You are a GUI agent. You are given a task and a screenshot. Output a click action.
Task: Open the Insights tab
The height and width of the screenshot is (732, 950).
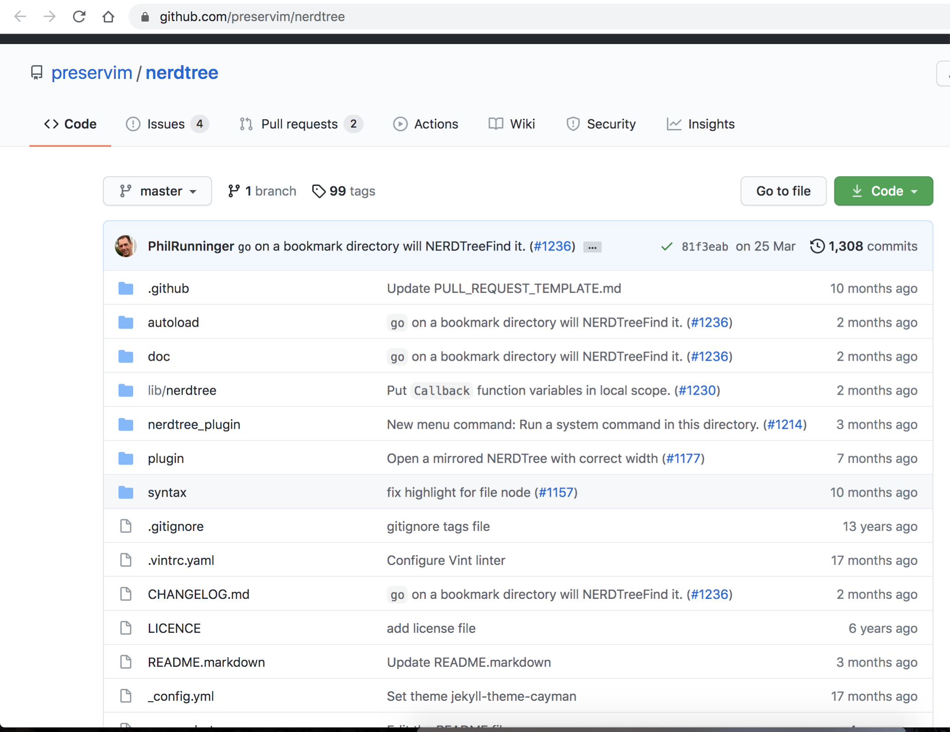tap(701, 124)
